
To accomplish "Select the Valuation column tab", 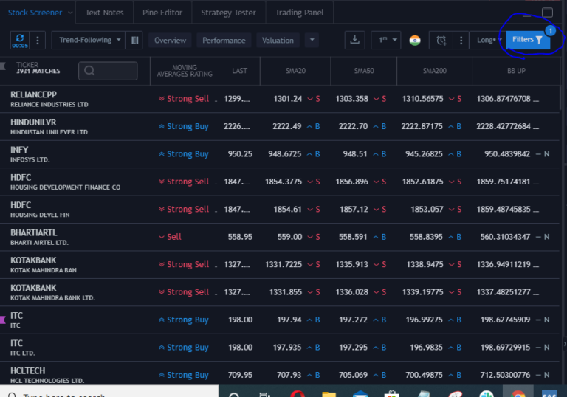I will point(278,40).
